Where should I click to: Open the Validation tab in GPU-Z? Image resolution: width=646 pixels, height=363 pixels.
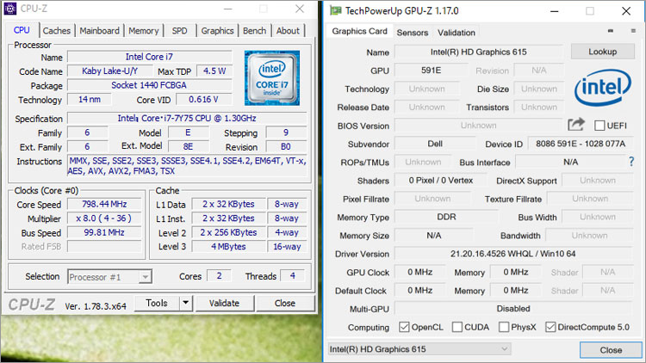pos(456,33)
